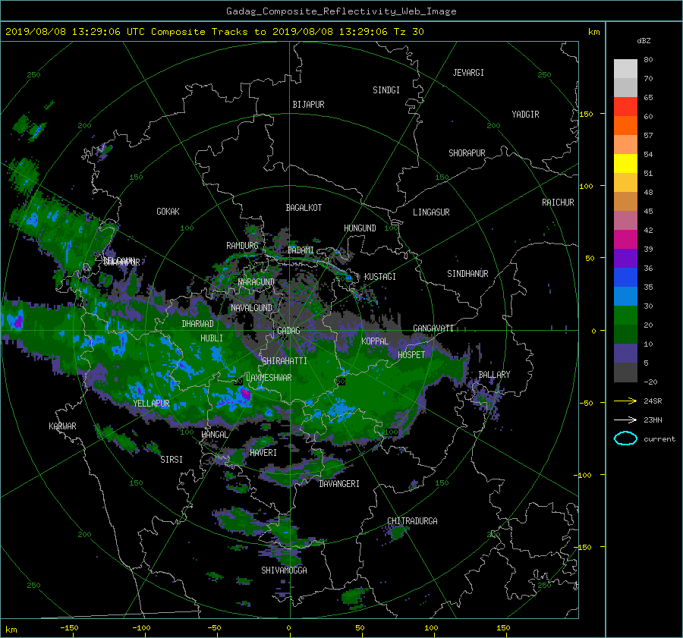Viewport: 683px width, 638px height.
Task: Click the purple echo core at western edge
Action: [x=18, y=322]
